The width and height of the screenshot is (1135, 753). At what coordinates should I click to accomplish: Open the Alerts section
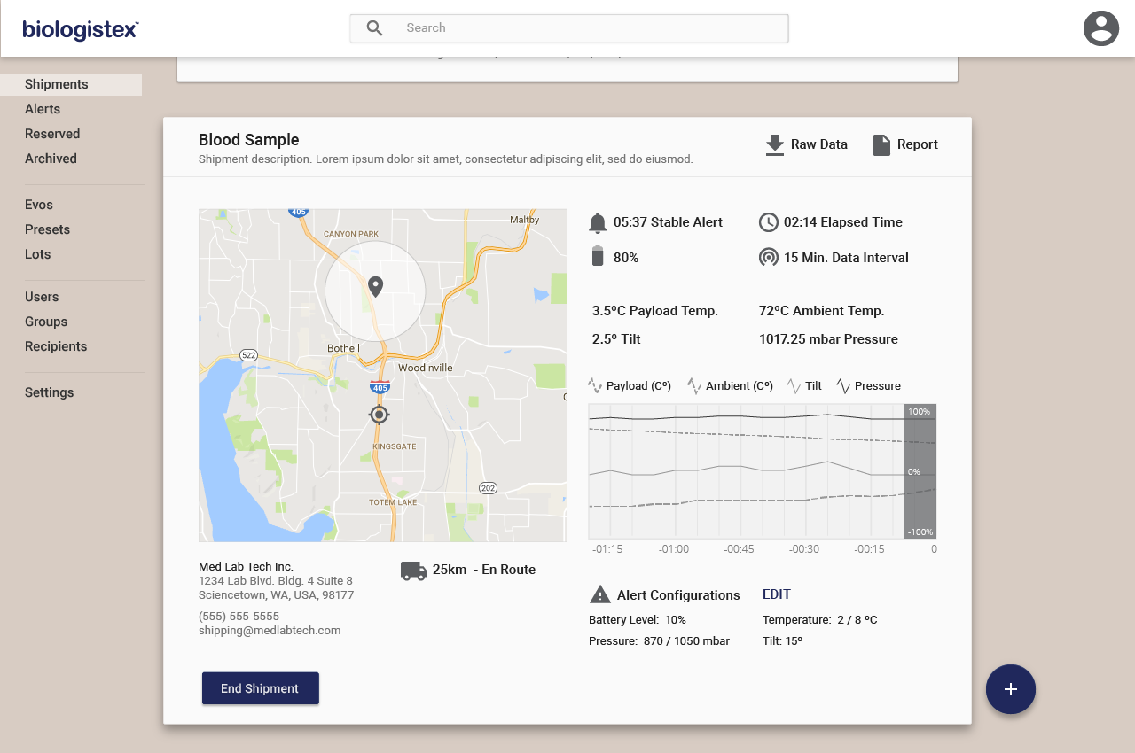(x=43, y=109)
